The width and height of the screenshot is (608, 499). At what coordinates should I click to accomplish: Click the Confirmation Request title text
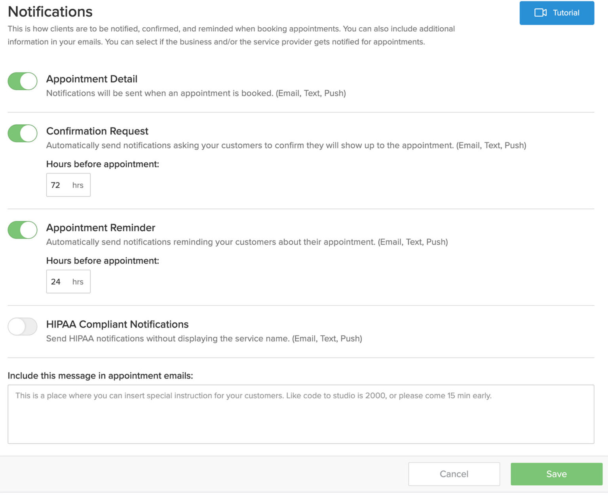click(x=97, y=131)
